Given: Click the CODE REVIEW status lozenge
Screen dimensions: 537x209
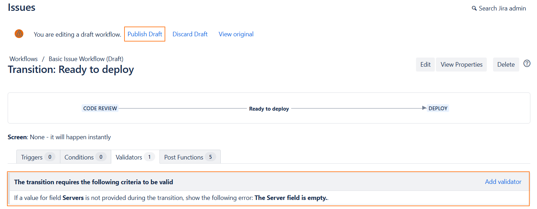Looking at the screenshot, I should click(100, 109).
